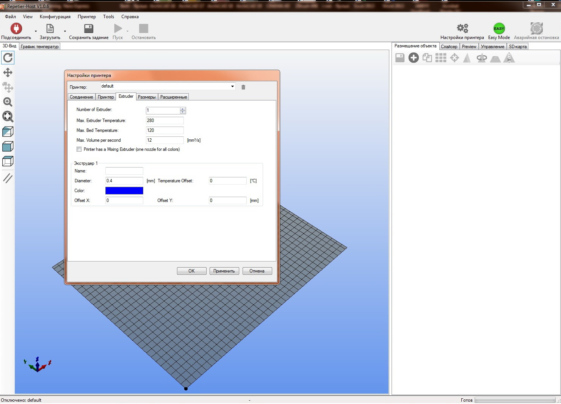Open the Принтер profile dropdown
This screenshot has width=561, height=404.
coord(168,86)
